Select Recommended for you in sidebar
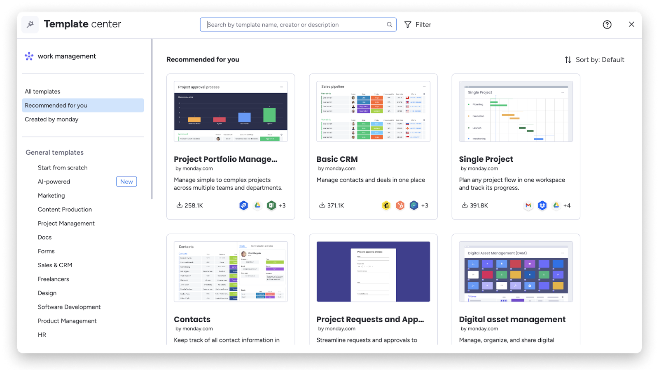This screenshot has height=370, width=659. pos(83,106)
